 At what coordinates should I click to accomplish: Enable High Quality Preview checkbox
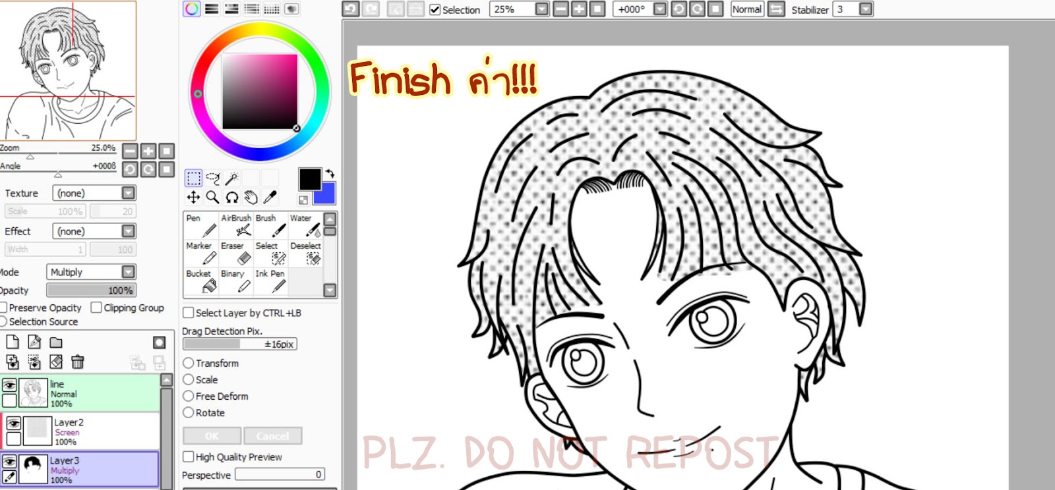click(x=189, y=456)
